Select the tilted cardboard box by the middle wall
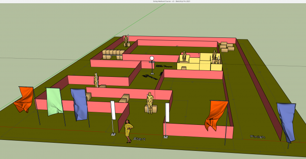This screenshot has width=306, height=159. [124, 98]
